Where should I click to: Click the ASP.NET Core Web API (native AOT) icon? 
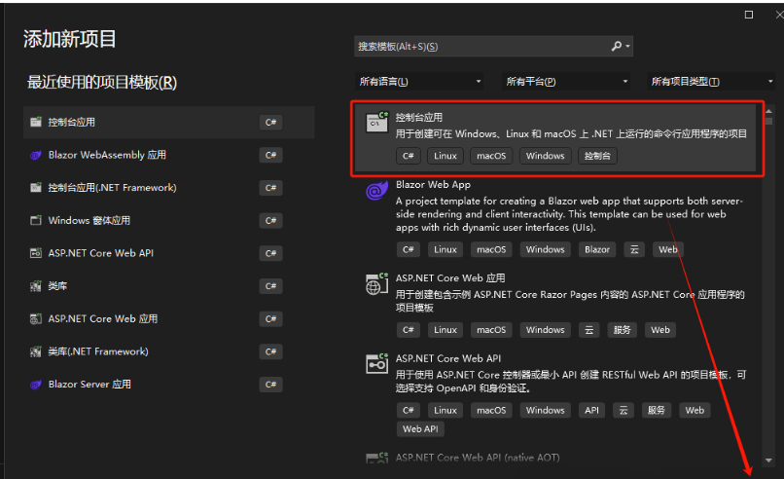coord(377,458)
